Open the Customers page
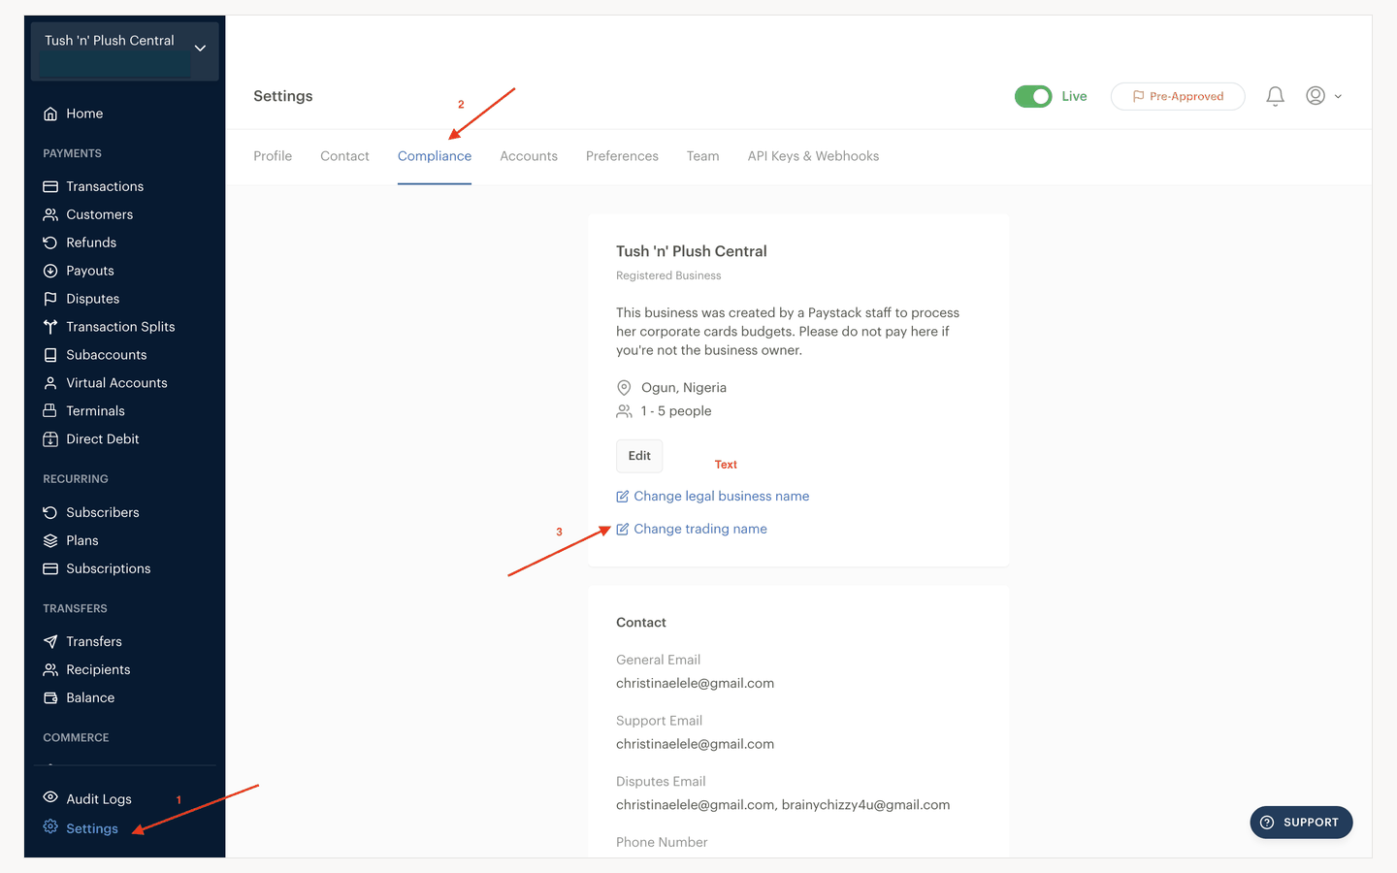 pyautogui.click(x=100, y=214)
